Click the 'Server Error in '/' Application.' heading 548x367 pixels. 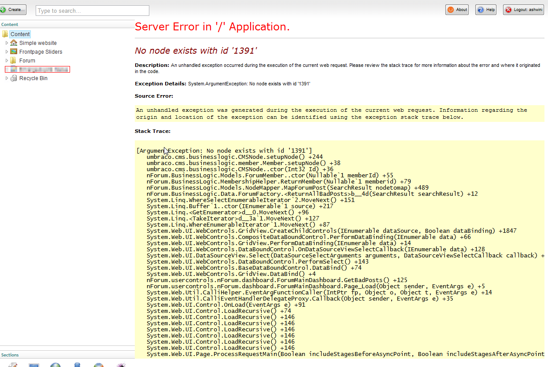click(x=212, y=27)
